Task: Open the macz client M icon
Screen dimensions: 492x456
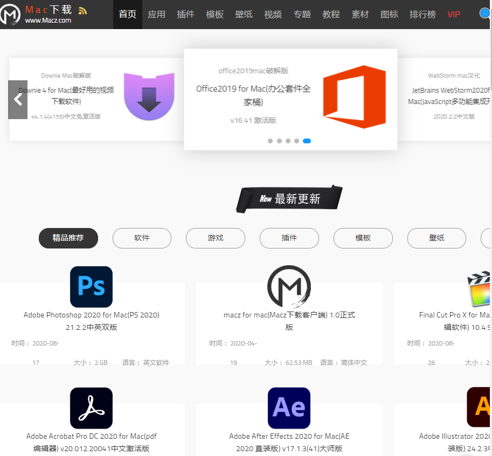Action: pyautogui.click(x=289, y=286)
